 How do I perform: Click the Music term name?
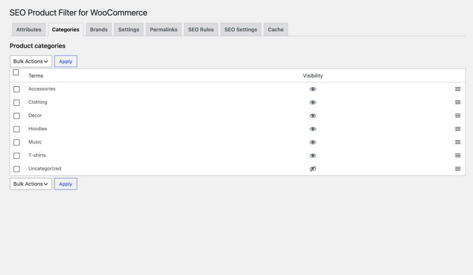(x=35, y=142)
